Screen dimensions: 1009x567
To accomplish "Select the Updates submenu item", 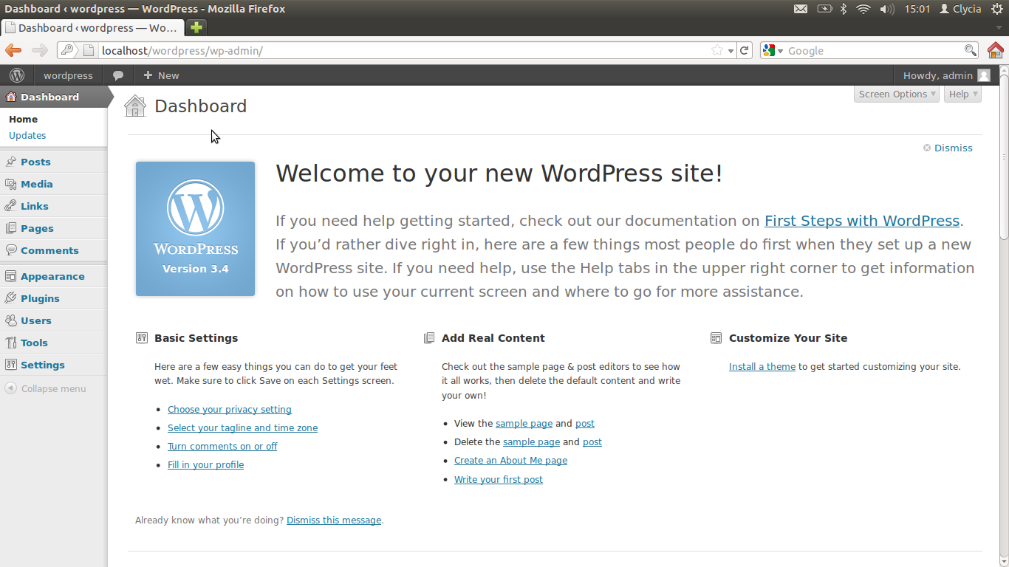I will point(27,135).
